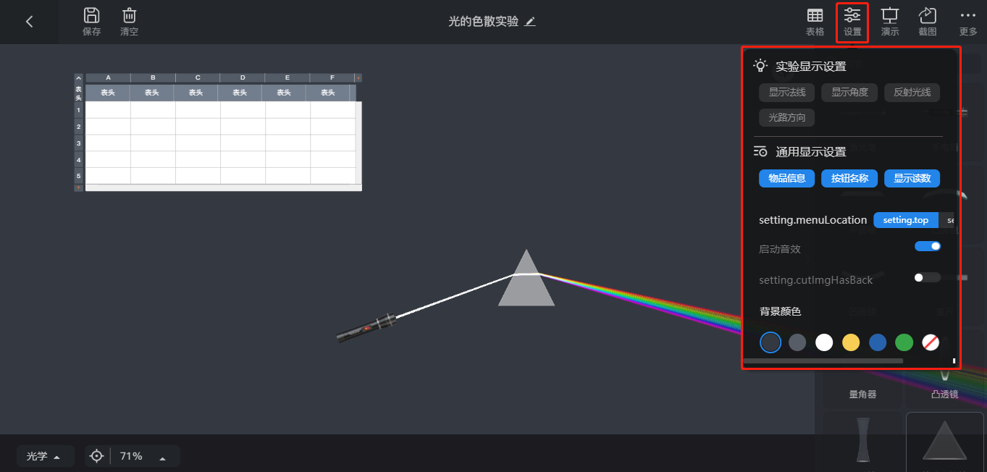This screenshot has width=987, height=472.
Task: Click the 物品信息 button
Action: tap(787, 178)
